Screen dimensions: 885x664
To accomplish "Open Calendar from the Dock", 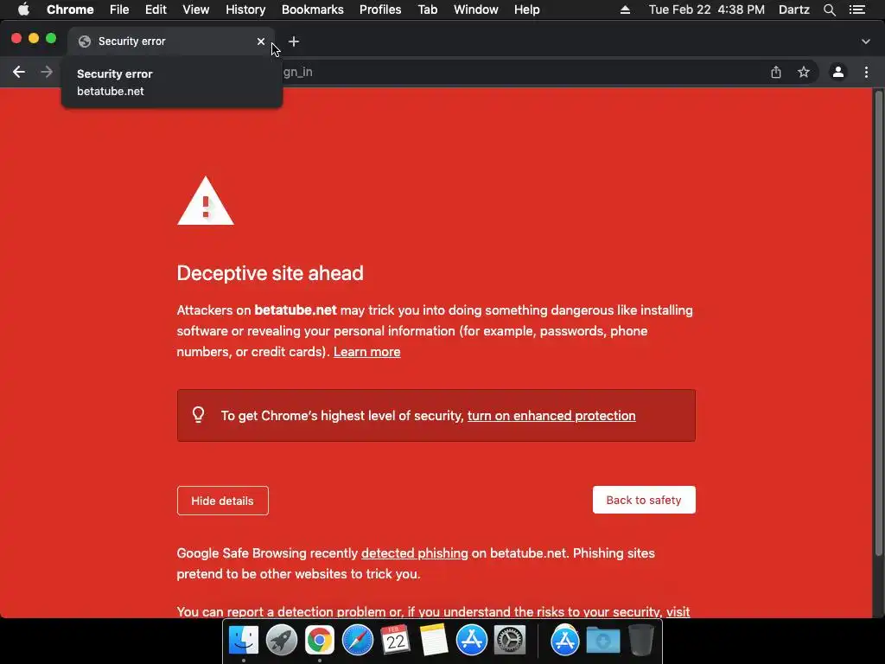I will (396, 640).
